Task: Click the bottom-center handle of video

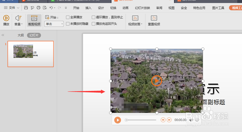Action: pyautogui.click(x=157, y=113)
